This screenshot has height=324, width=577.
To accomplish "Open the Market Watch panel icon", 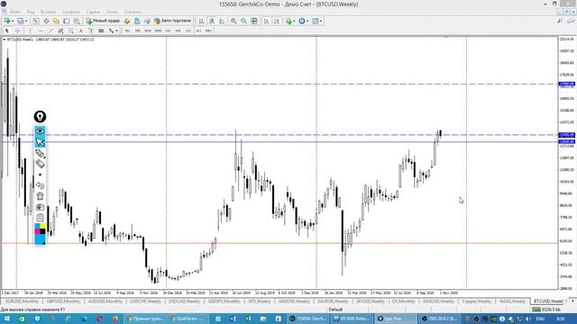I will (36, 21).
